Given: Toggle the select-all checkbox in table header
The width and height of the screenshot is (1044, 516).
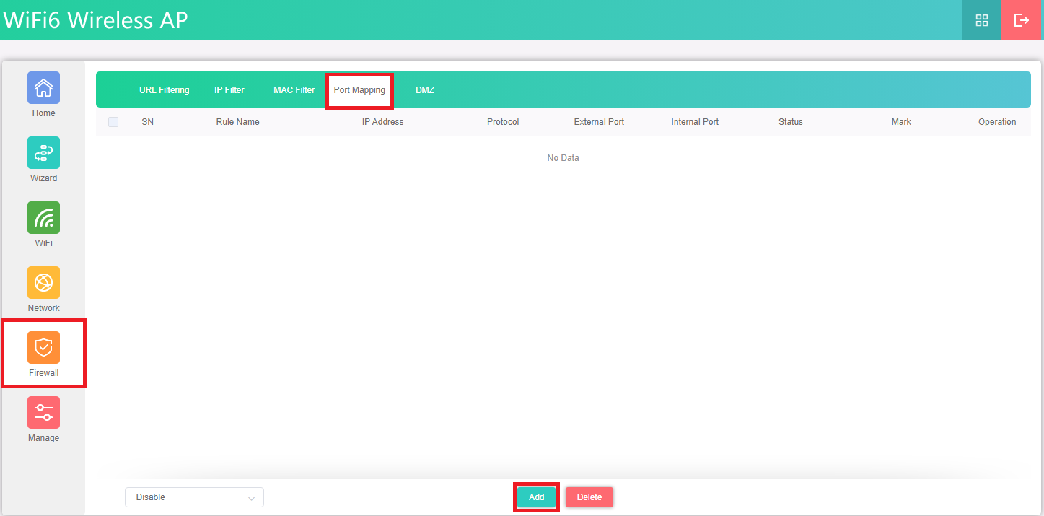Looking at the screenshot, I should coord(113,122).
